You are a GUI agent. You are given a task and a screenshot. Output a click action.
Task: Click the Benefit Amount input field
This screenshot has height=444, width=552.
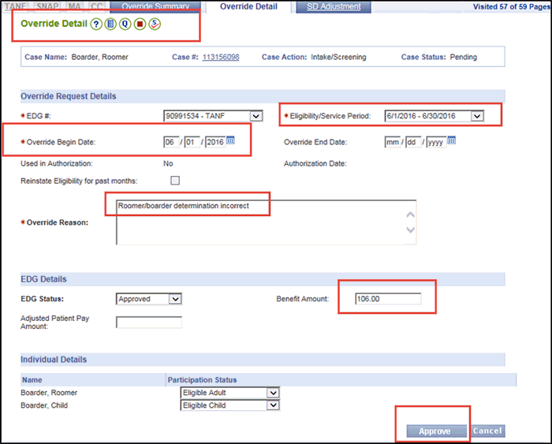coord(387,299)
